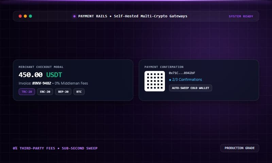Select the TRC-20 network chip
The width and height of the screenshot is (272, 163).
27,92
